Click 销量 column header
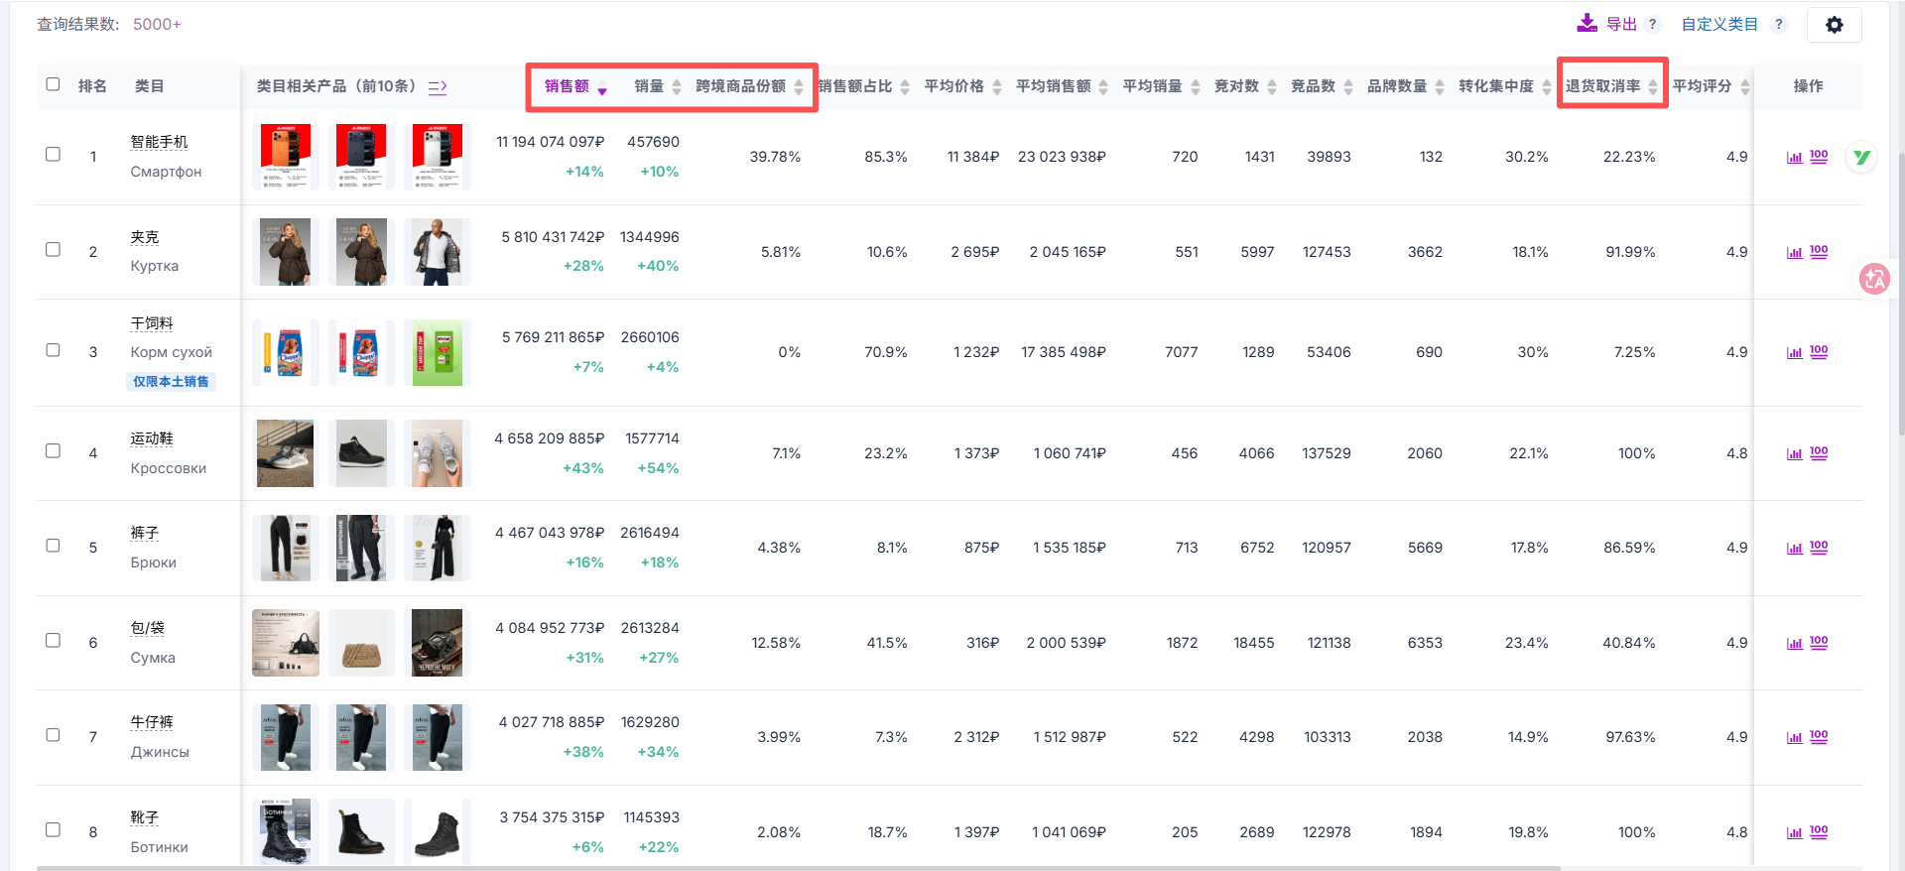 (x=649, y=86)
